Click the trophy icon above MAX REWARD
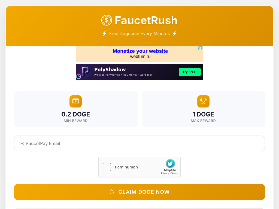 click(x=203, y=101)
